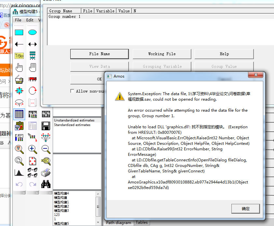Click the print path diagram printer icon
The image size is (274, 226).
46,173
